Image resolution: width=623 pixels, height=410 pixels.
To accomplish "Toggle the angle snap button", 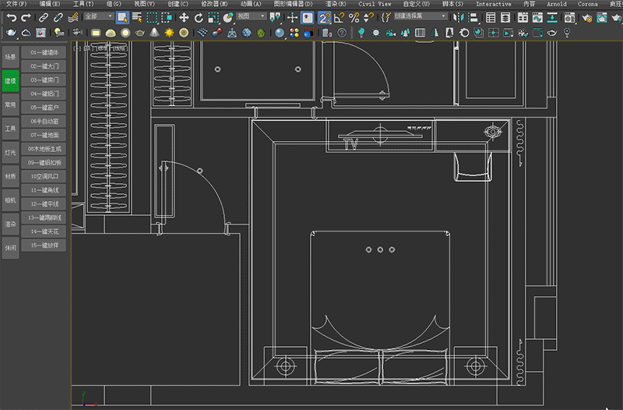I will (x=339, y=16).
